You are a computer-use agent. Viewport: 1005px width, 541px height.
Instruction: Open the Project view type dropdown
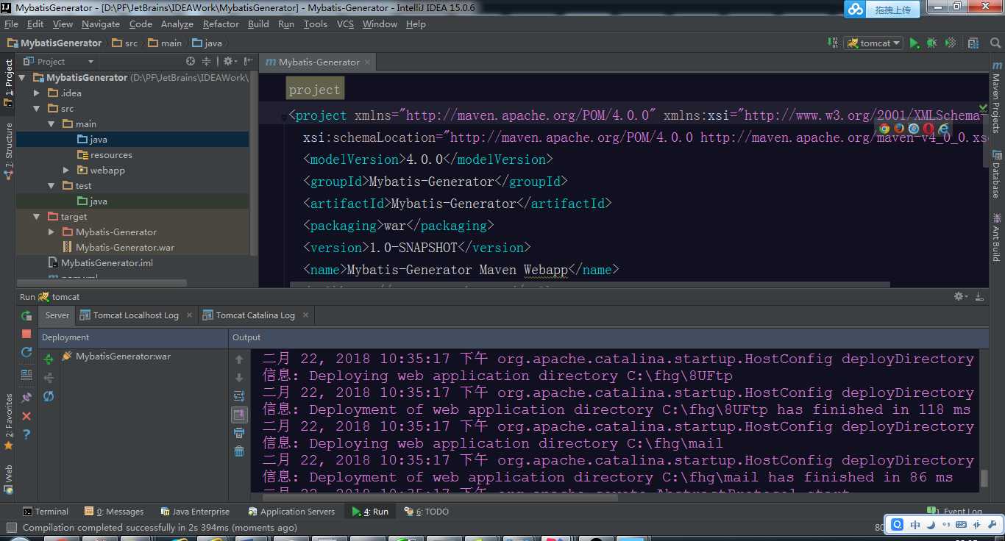(x=59, y=62)
